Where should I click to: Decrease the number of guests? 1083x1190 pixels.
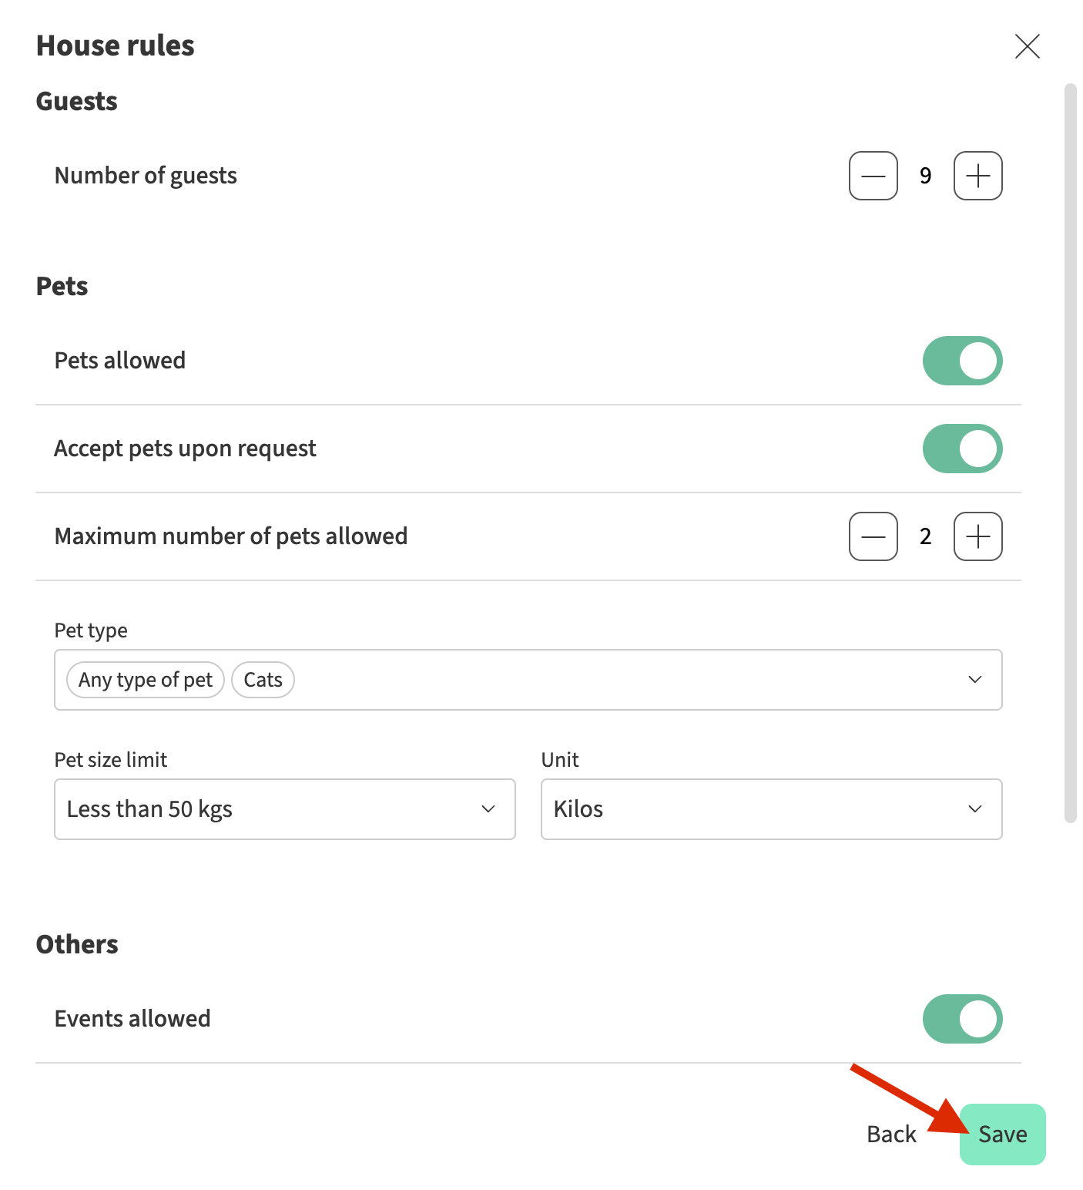(x=873, y=176)
